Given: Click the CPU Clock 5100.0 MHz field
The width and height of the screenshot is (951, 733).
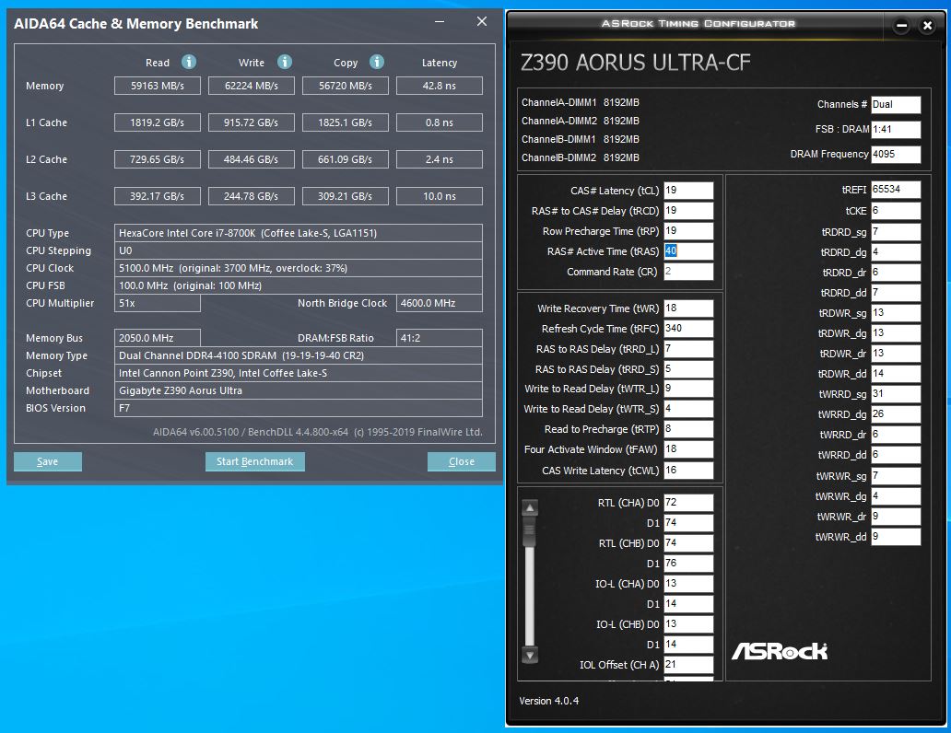Looking at the screenshot, I should tap(299, 268).
